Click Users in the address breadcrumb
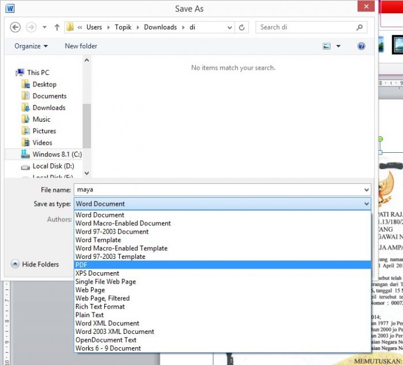 click(94, 27)
